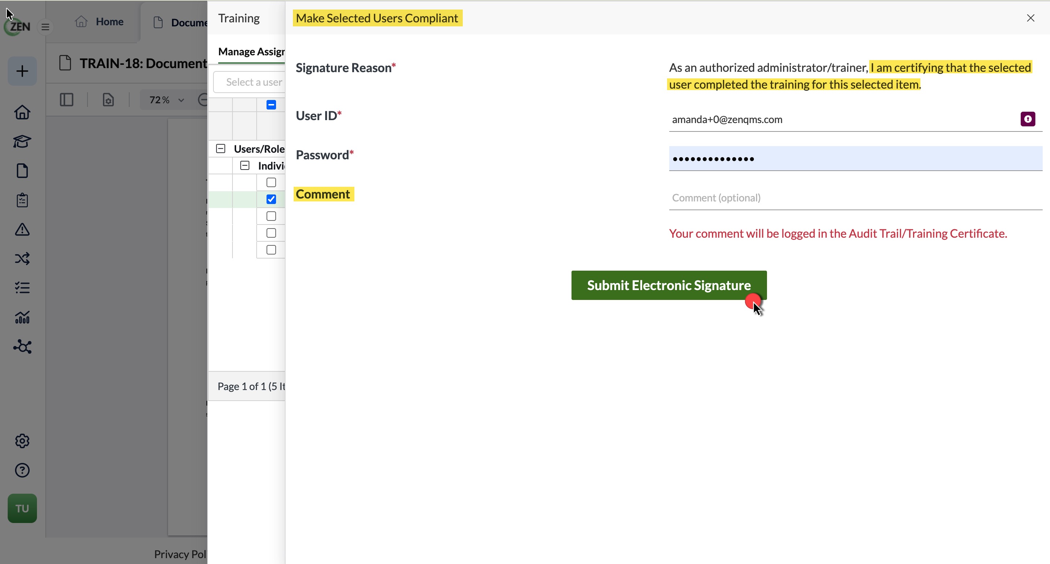Viewport: 1050px width, 564px height.
Task: Click the Signature Reason label
Action: point(346,68)
